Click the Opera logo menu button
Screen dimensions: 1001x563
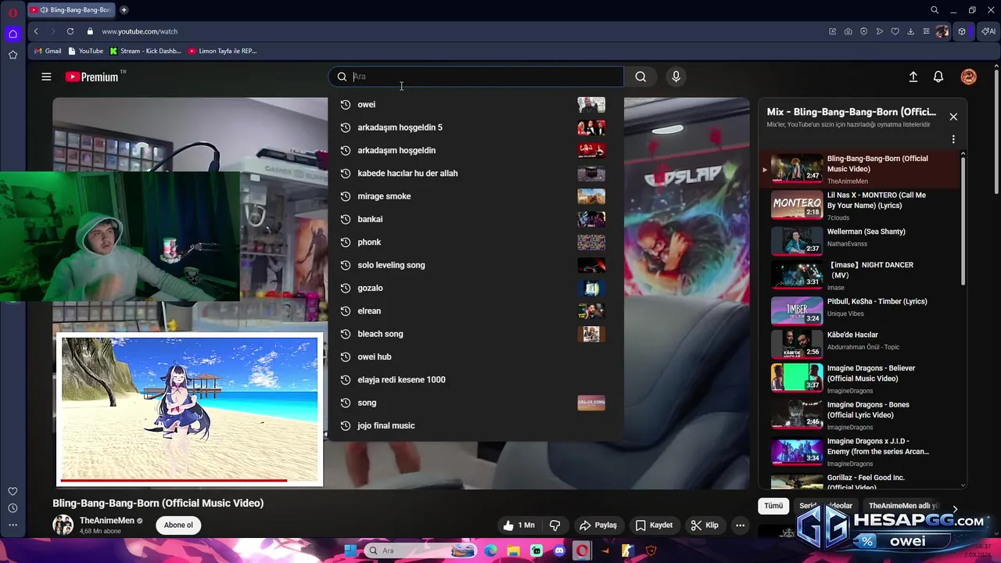13,13
